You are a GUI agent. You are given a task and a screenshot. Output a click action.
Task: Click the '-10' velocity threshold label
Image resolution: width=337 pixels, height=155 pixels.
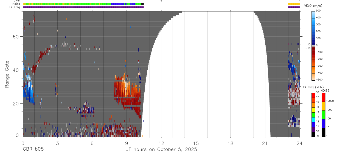coord(308,48)
